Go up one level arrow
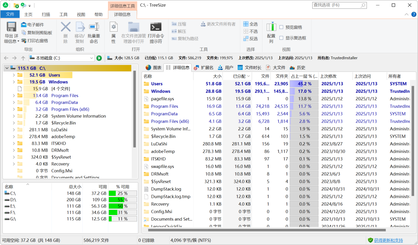 click(23, 58)
